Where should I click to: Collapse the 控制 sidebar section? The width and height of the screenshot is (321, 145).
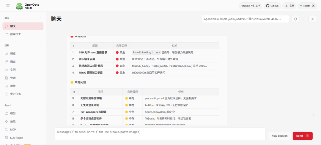41,45
